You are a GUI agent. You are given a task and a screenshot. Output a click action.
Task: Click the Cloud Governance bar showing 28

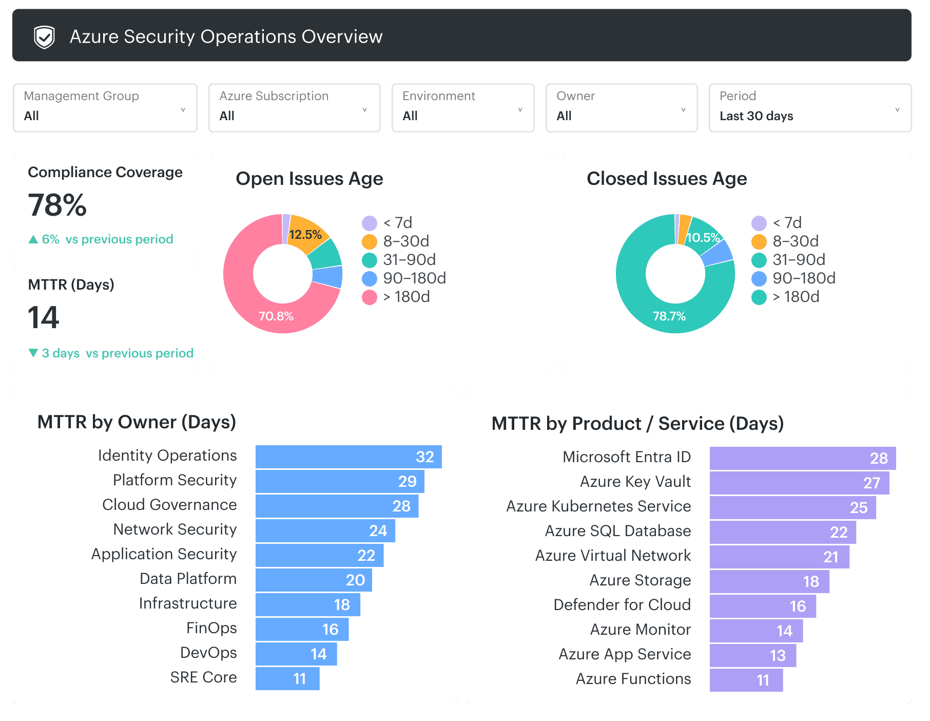coord(337,506)
